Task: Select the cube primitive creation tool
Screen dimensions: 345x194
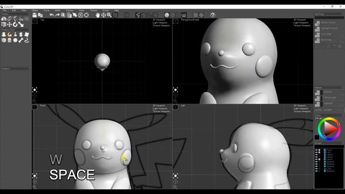Action: coord(4,40)
